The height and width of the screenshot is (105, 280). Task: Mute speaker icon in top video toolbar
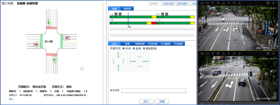coord(234,3)
